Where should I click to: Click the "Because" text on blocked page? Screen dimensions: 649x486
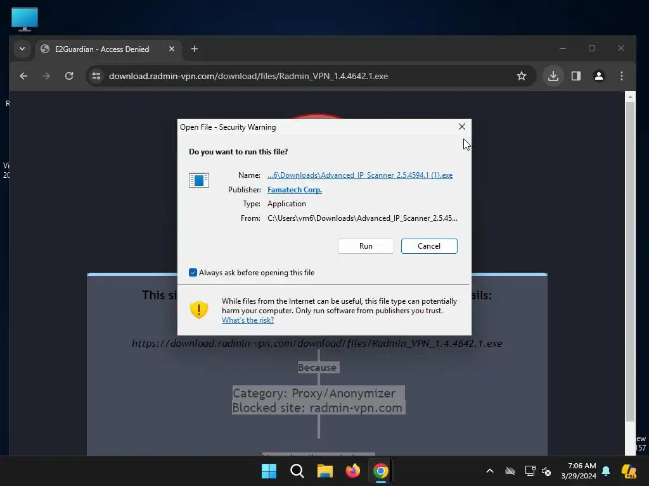317,368
